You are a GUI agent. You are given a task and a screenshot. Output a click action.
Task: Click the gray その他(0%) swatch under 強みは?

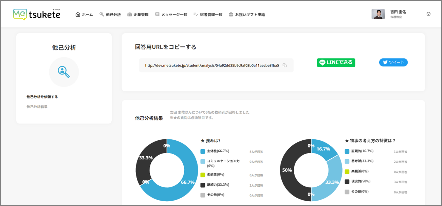pos(203,195)
